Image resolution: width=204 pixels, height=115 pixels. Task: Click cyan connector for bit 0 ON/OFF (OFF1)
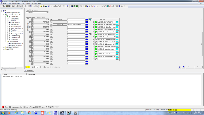[117, 22]
